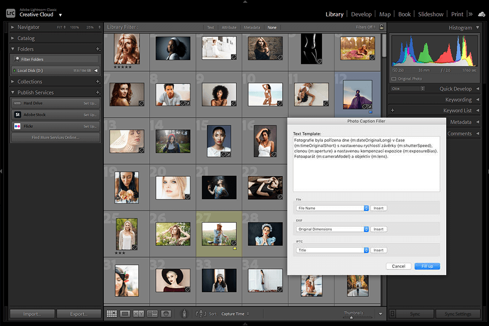Click the Adobe Stock St icon
489x326 pixels.
point(17,115)
